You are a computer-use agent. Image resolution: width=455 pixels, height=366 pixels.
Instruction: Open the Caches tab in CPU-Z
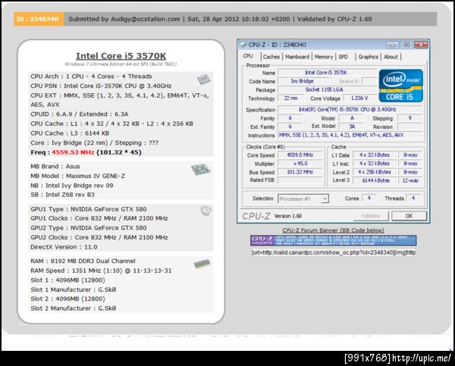pyautogui.click(x=271, y=57)
